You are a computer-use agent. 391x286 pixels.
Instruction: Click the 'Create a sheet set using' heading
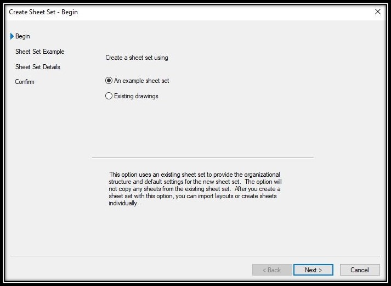tap(137, 58)
